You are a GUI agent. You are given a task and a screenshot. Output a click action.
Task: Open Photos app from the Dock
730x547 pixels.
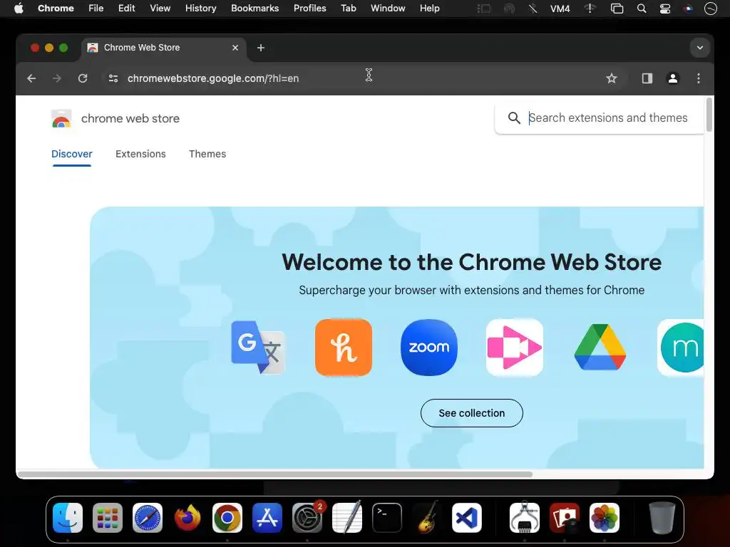coord(605,518)
